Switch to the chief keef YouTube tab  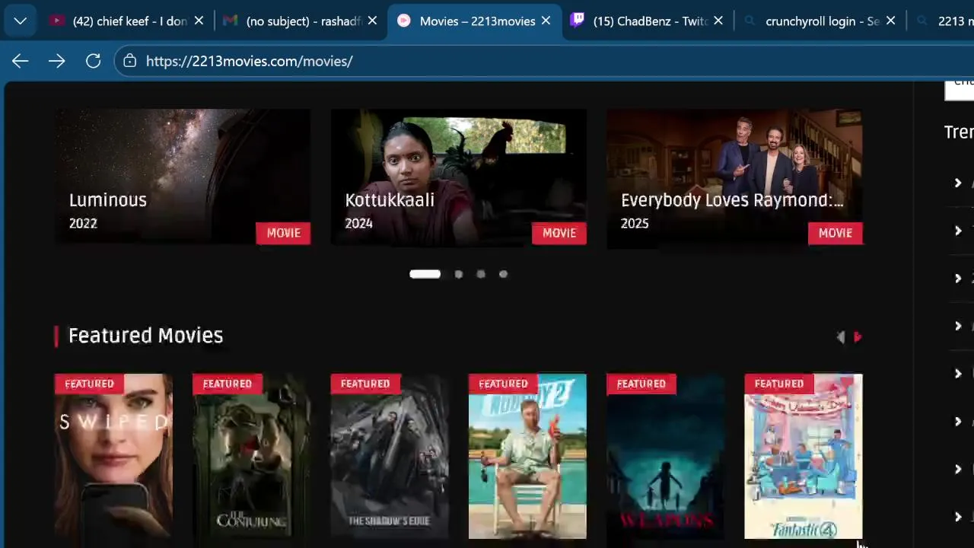(x=126, y=21)
